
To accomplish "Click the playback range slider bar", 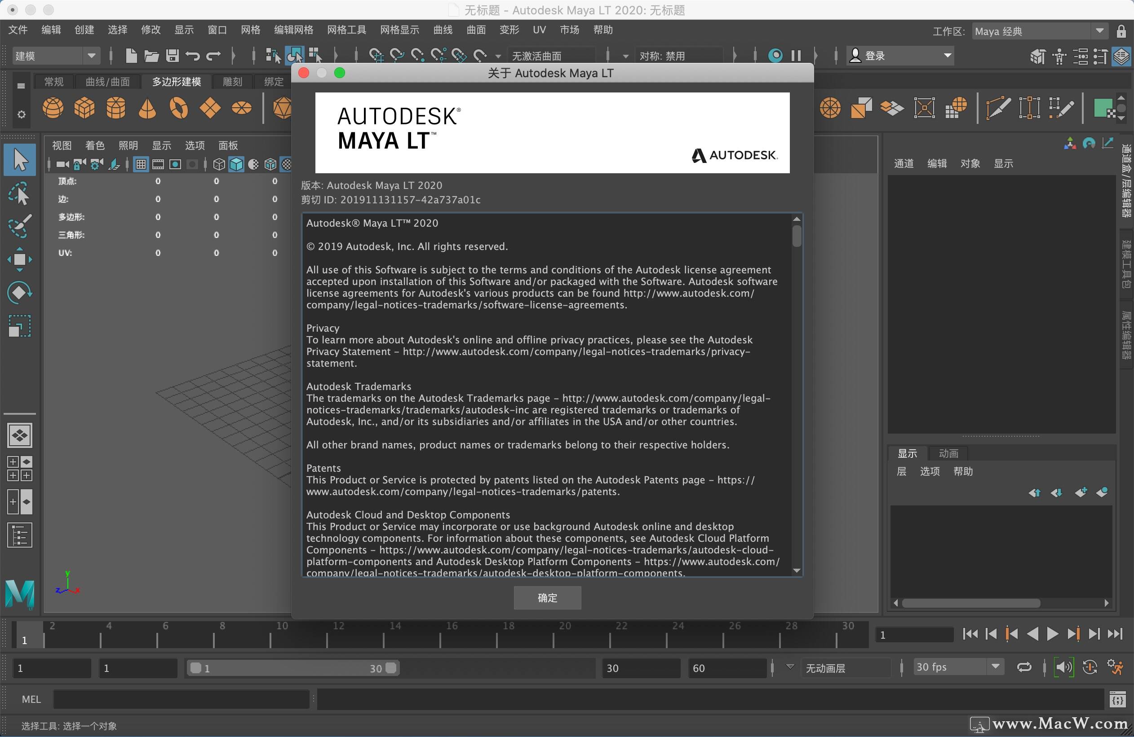I will pos(292,668).
